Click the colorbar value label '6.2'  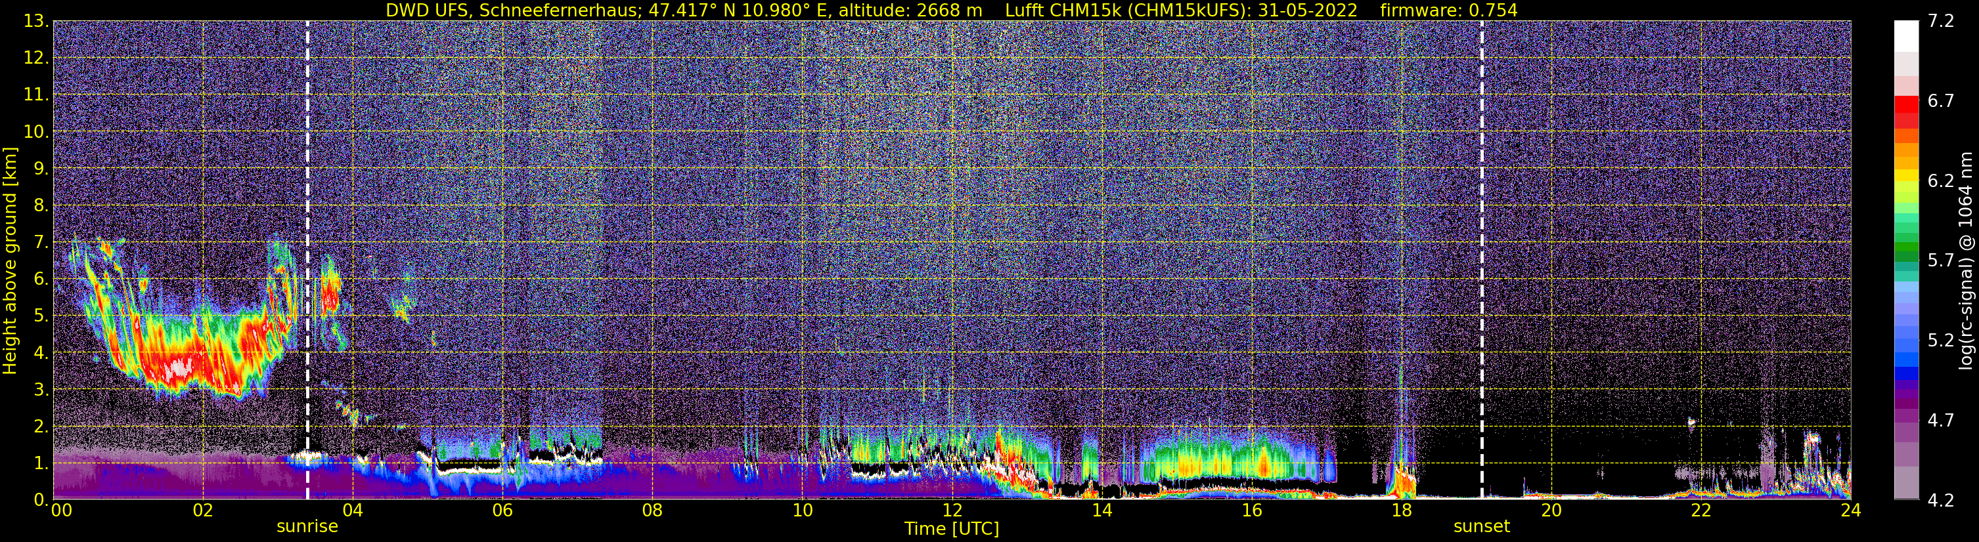click(x=1941, y=180)
